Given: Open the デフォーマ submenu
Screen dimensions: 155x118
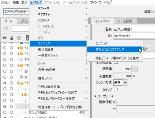Looking at the screenshot, I should [x=59, y=9].
